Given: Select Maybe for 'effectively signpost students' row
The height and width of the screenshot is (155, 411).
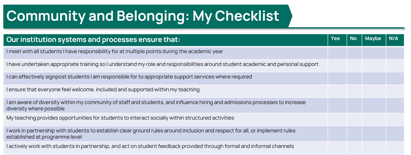Looking at the screenshot, I should pyautogui.click(x=374, y=78).
